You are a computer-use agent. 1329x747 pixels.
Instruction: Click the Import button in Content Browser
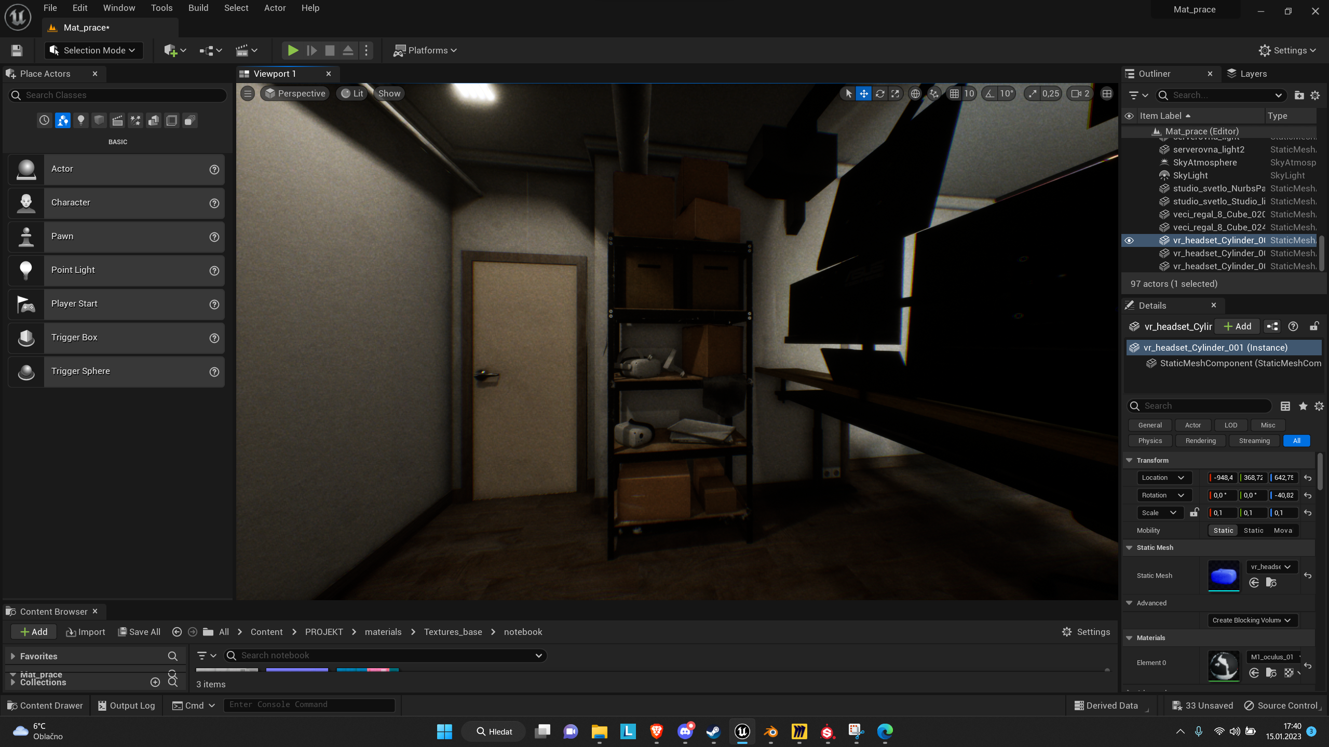pos(86,632)
